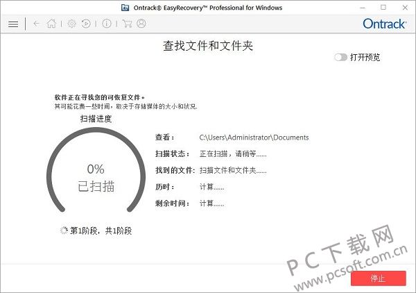Click the 打开预览 label text

tap(365, 57)
